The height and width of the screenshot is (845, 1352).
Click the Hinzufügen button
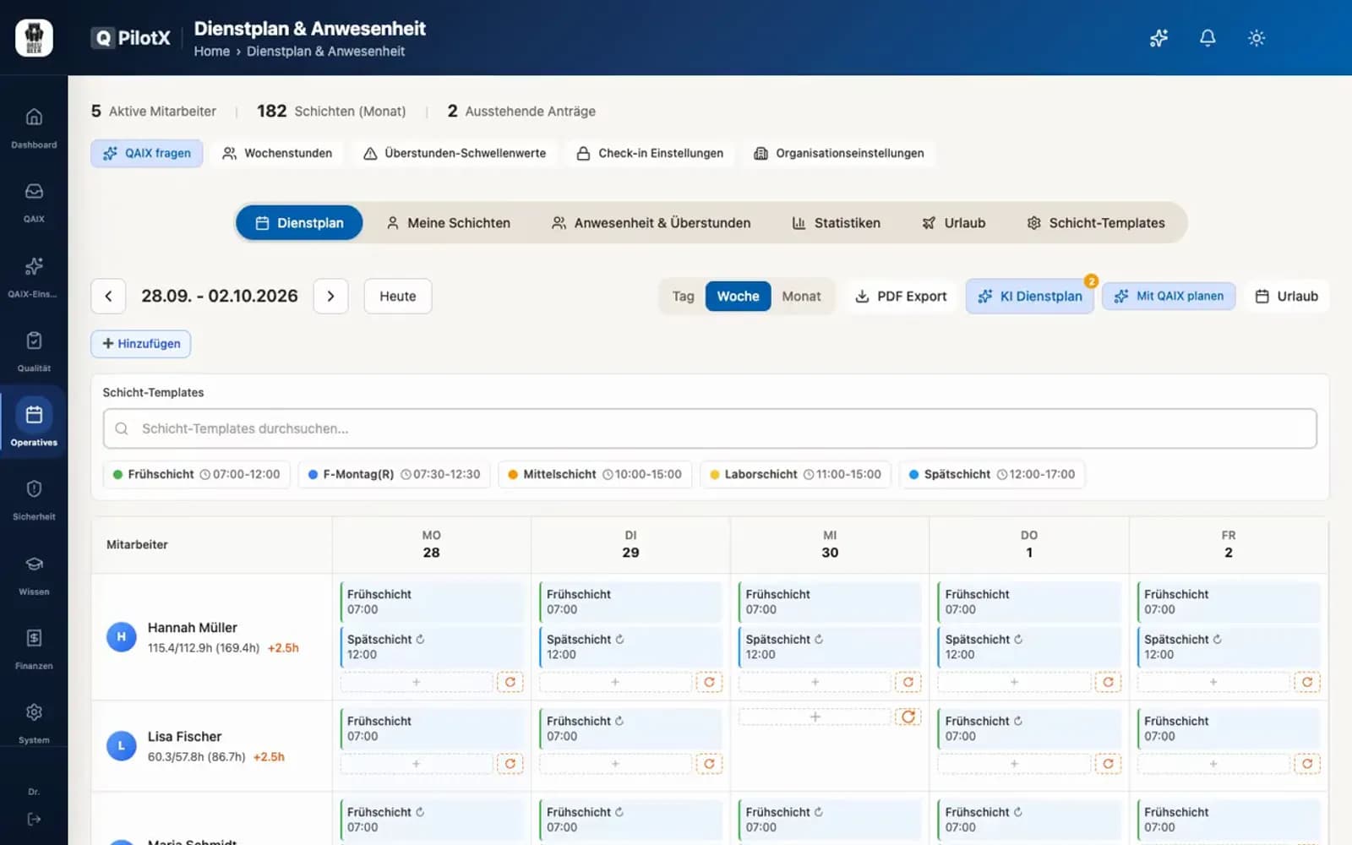click(x=141, y=344)
